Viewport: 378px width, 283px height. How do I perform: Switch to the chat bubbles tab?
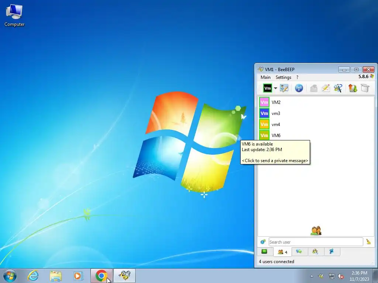[299, 251]
